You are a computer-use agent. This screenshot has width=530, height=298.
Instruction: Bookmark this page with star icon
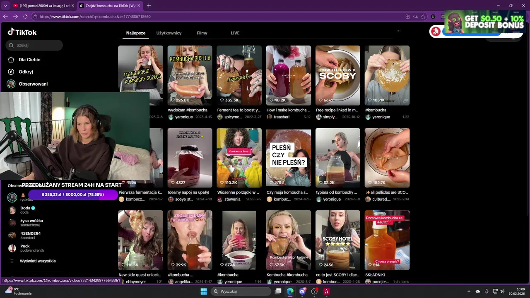pos(423,17)
